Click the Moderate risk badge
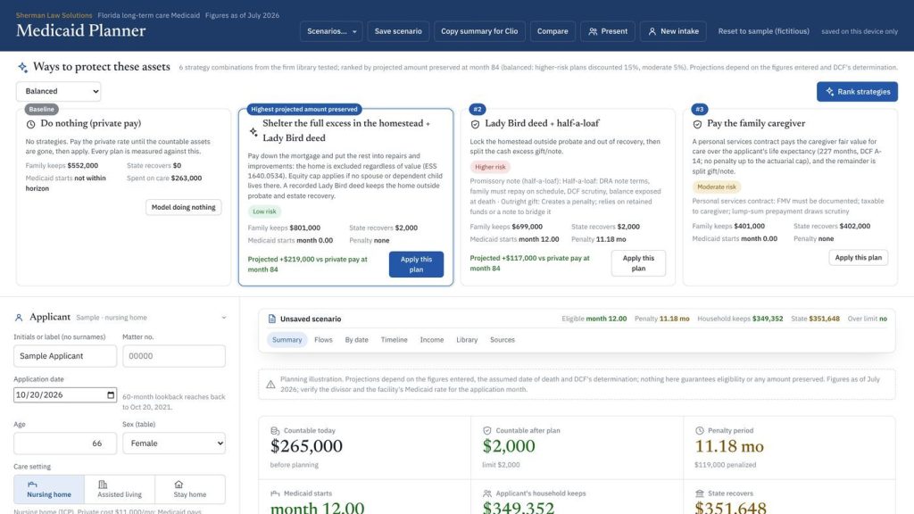The image size is (914, 514). (717, 187)
